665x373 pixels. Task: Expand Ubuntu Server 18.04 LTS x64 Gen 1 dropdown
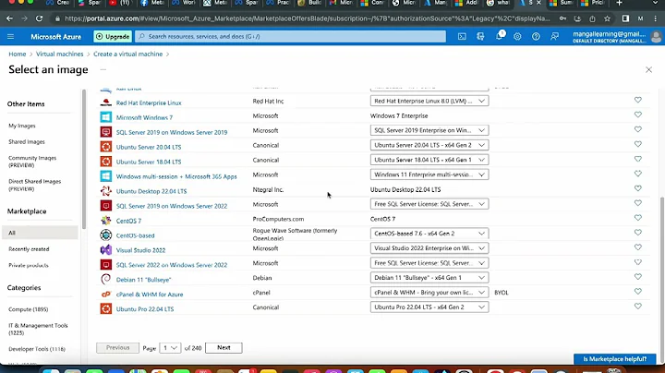click(429, 160)
